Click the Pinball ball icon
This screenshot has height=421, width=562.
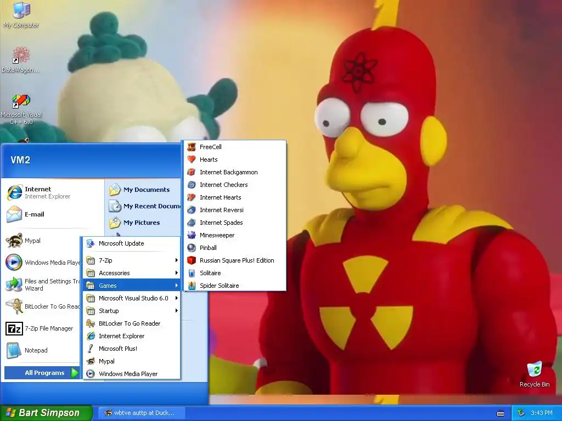192,248
